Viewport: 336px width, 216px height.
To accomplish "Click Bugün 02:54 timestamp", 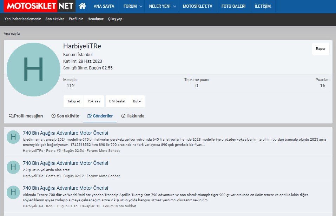I will [x=74, y=151].
